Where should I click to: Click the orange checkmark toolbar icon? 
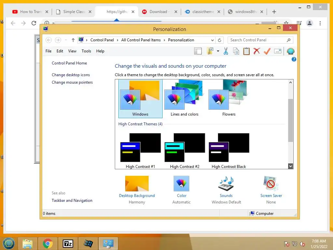(x=267, y=51)
